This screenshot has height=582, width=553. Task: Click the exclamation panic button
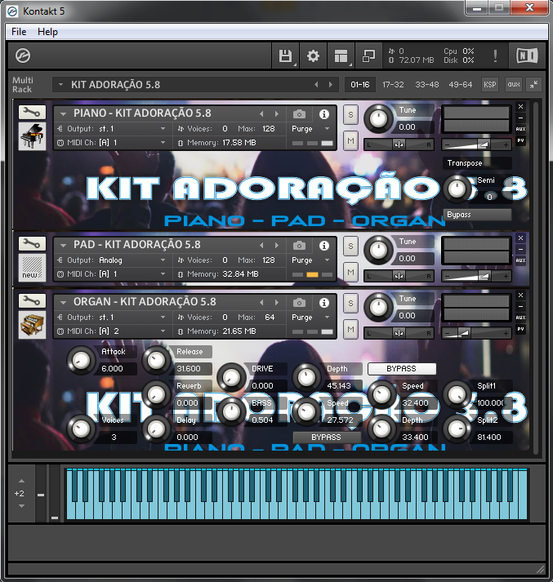(x=495, y=56)
